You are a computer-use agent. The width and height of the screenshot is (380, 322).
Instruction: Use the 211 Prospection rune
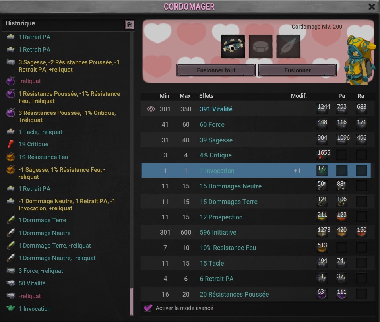[322, 217]
